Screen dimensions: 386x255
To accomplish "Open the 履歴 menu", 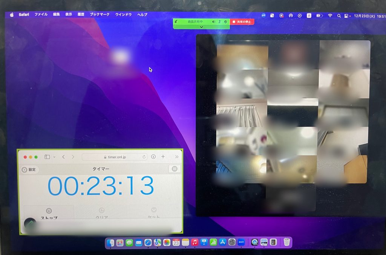I will point(81,15).
